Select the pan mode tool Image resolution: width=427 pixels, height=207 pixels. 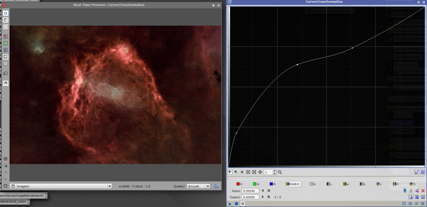point(260,172)
